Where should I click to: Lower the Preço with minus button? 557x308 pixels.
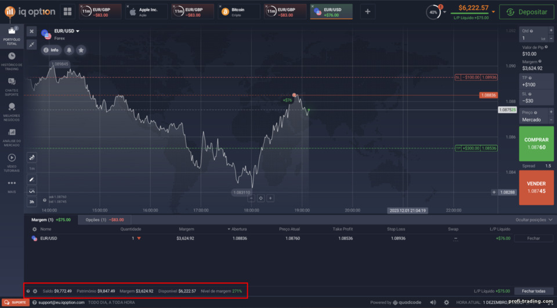[551, 119]
